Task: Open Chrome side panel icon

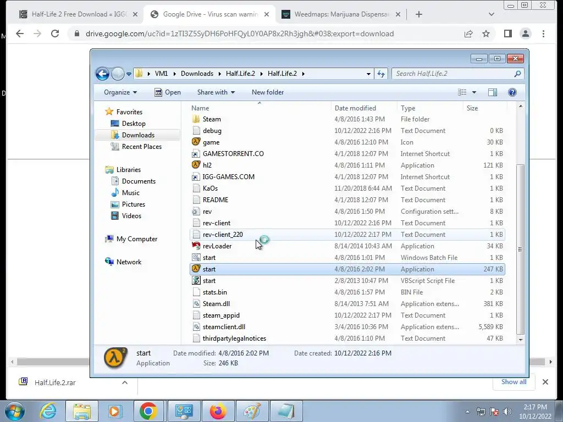Action: point(507,34)
